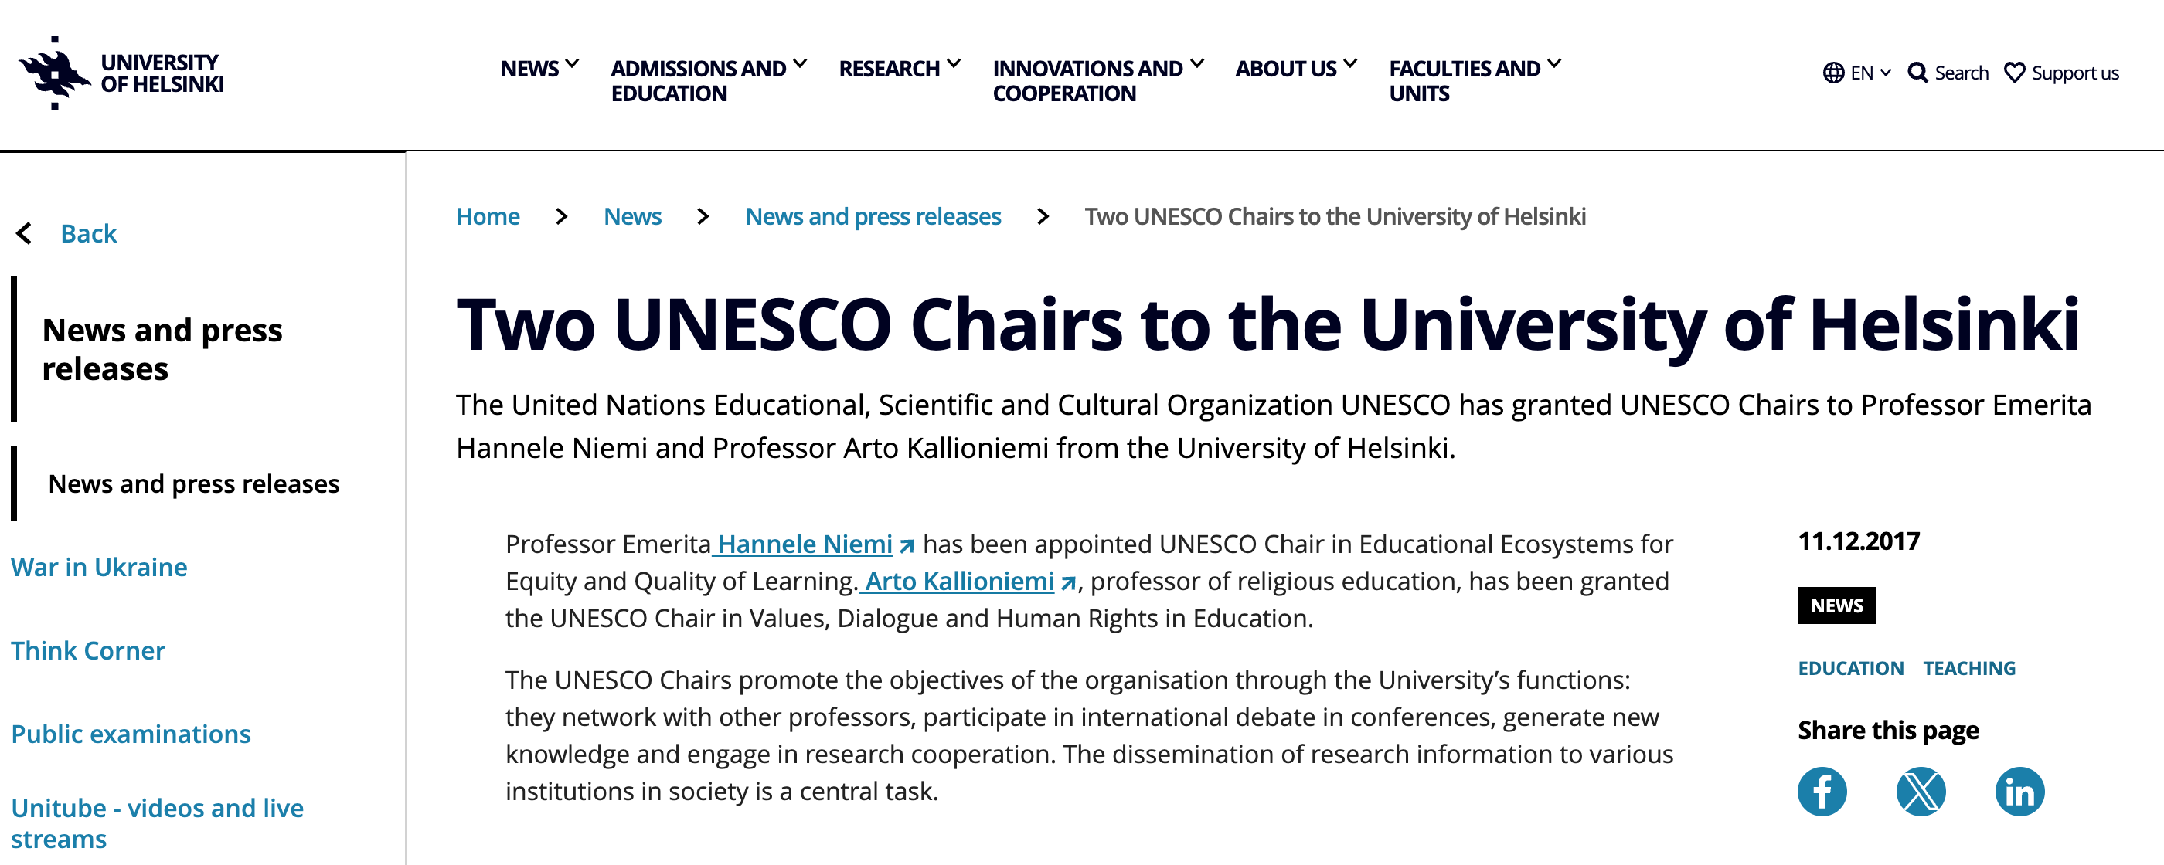Expand Innovations and Cooperation menu
This screenshot has height=865, width=2164.
point(1097,80)
